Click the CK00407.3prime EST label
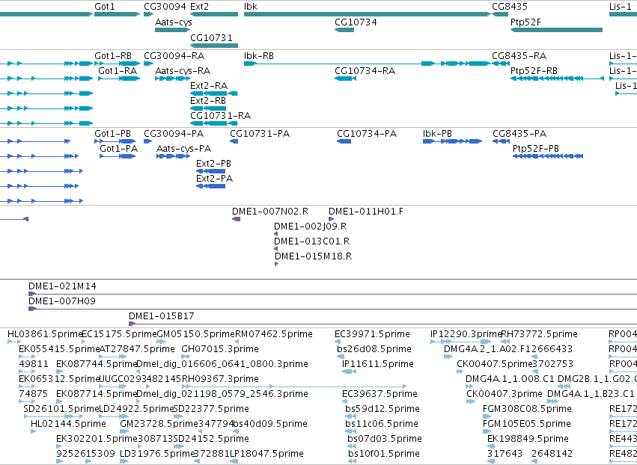This screenshot has width=637, height=465. pos(505,395)
